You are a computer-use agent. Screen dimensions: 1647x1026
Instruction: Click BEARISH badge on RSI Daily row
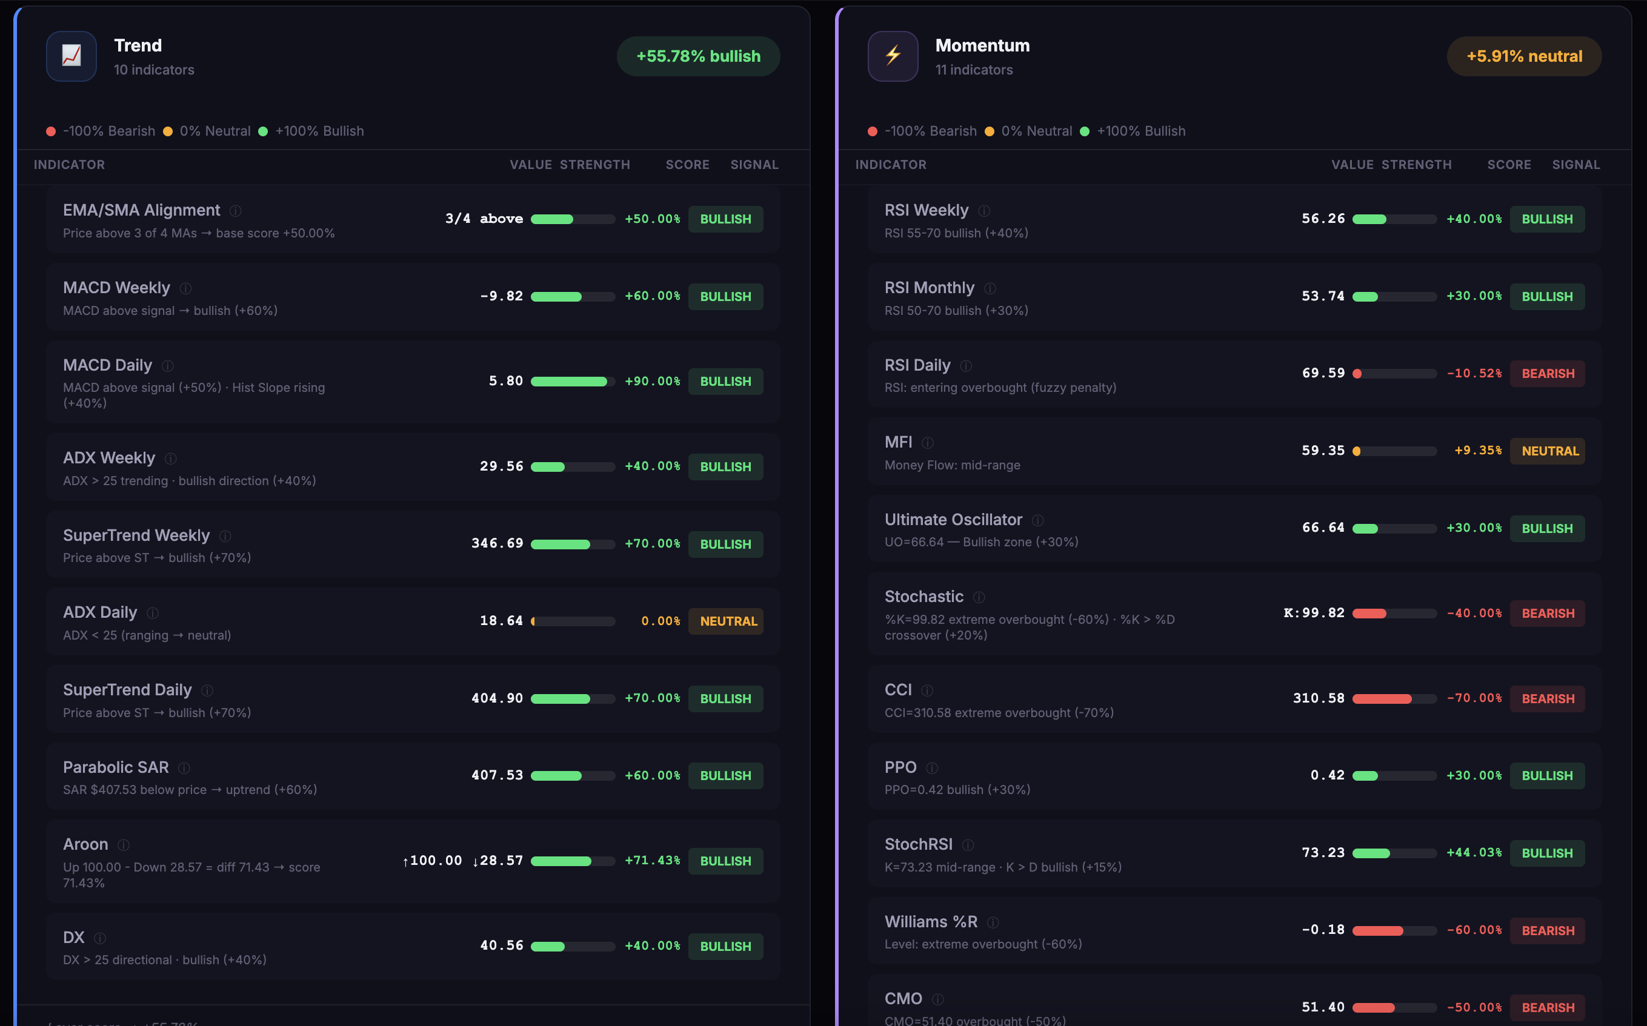tap(1547, 374)
